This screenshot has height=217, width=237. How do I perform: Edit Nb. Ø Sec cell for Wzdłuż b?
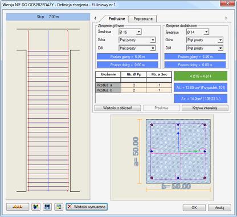pos(159,90)
